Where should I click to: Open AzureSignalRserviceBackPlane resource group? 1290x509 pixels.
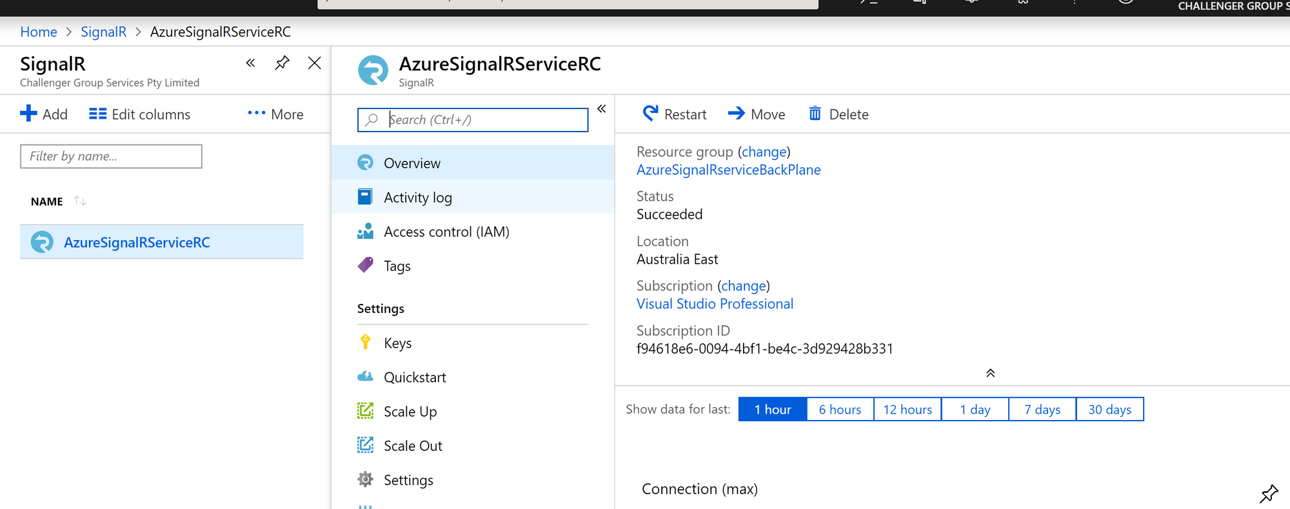coord(729,170)
